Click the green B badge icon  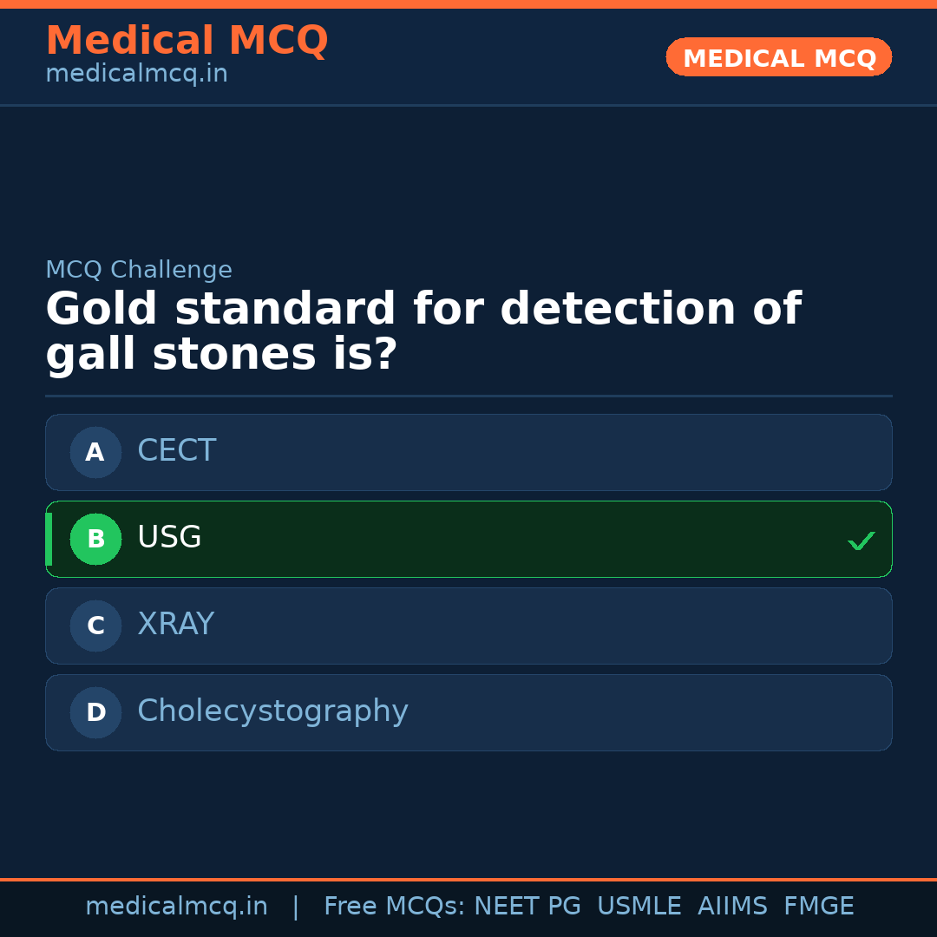tap(95, 539)
